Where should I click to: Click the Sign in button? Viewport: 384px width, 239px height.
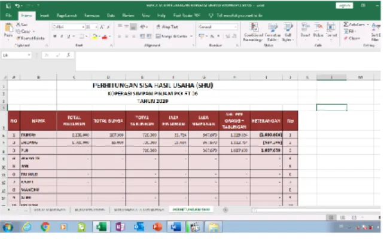pos(344,5)
